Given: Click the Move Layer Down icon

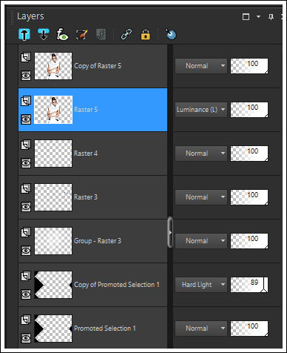Looking at the screenshot, I should 44,34.
